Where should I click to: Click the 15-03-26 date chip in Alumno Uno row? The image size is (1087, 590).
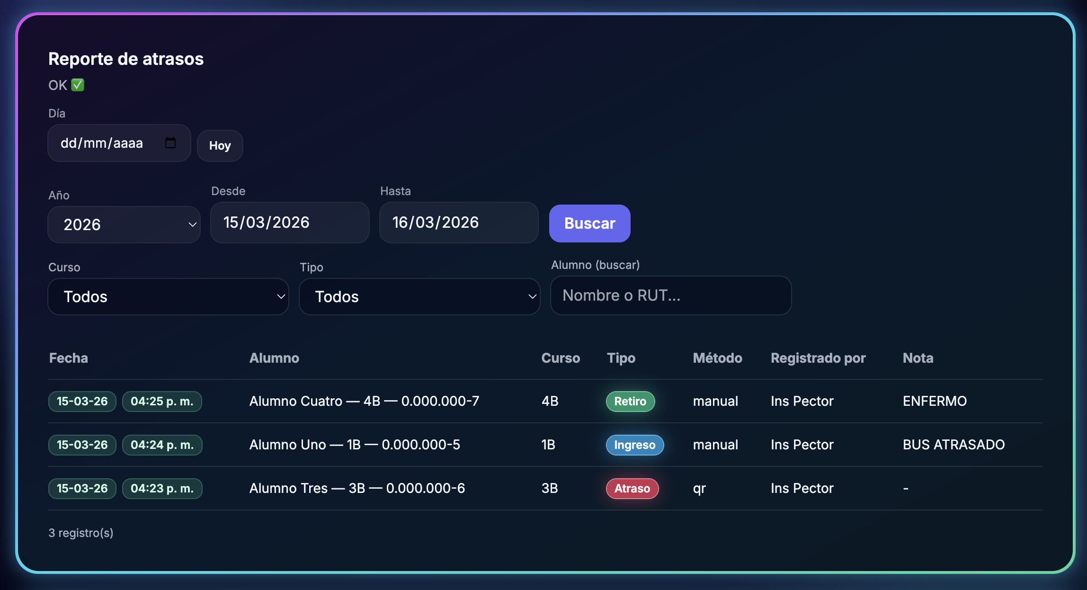(x=82, y=445)
